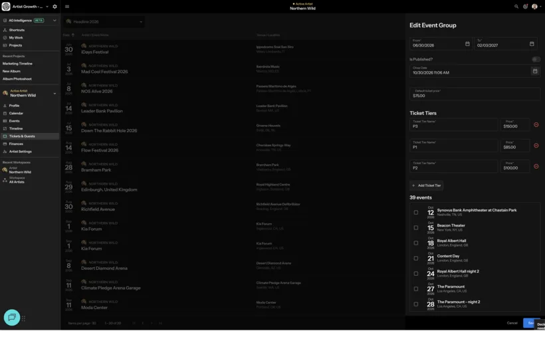
Task: Remove the P2 ticket tier
Action: pos(536,166)
